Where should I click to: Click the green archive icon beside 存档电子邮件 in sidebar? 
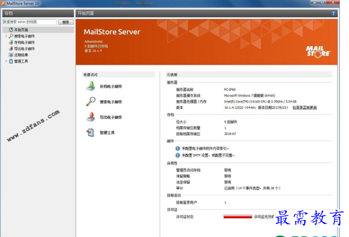tap(11, 42)
